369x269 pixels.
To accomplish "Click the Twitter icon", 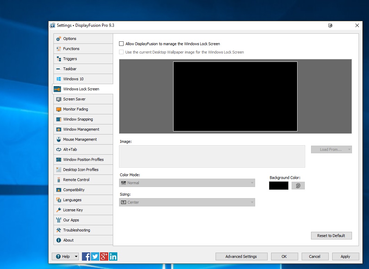I will click(95, 256).
